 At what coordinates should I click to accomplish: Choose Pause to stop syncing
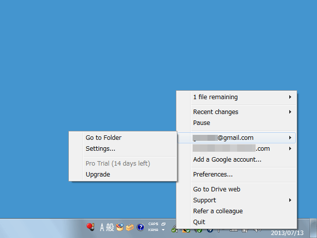tap(237, 123)
